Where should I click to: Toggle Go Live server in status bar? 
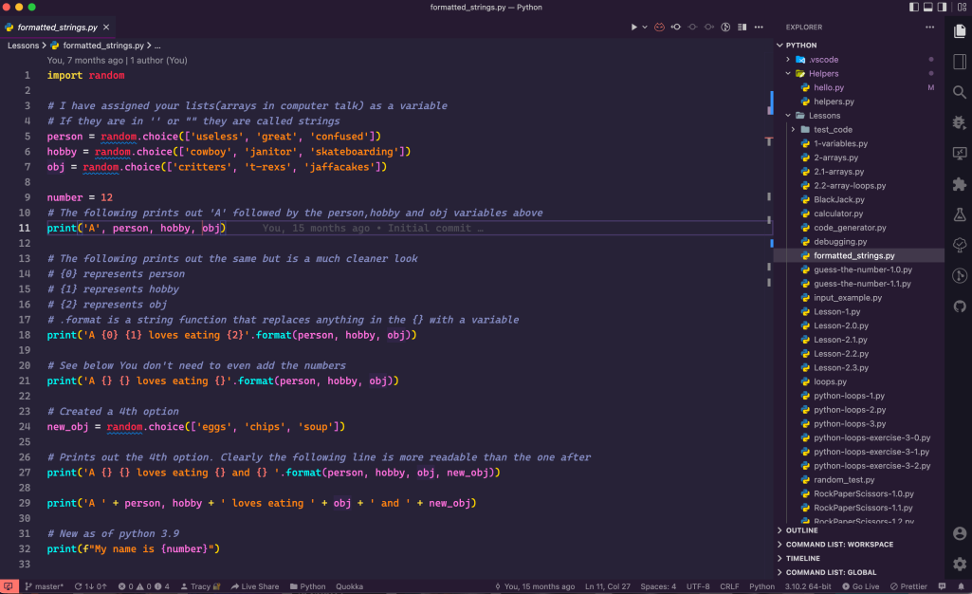[x=861, y=585]
